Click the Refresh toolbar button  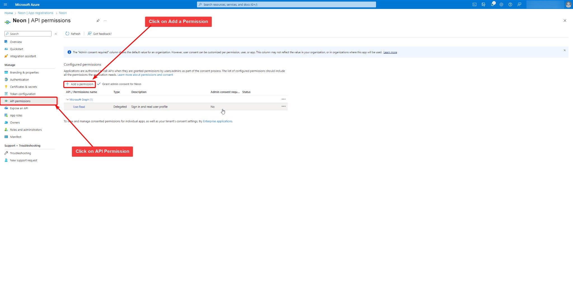point(73,34)
